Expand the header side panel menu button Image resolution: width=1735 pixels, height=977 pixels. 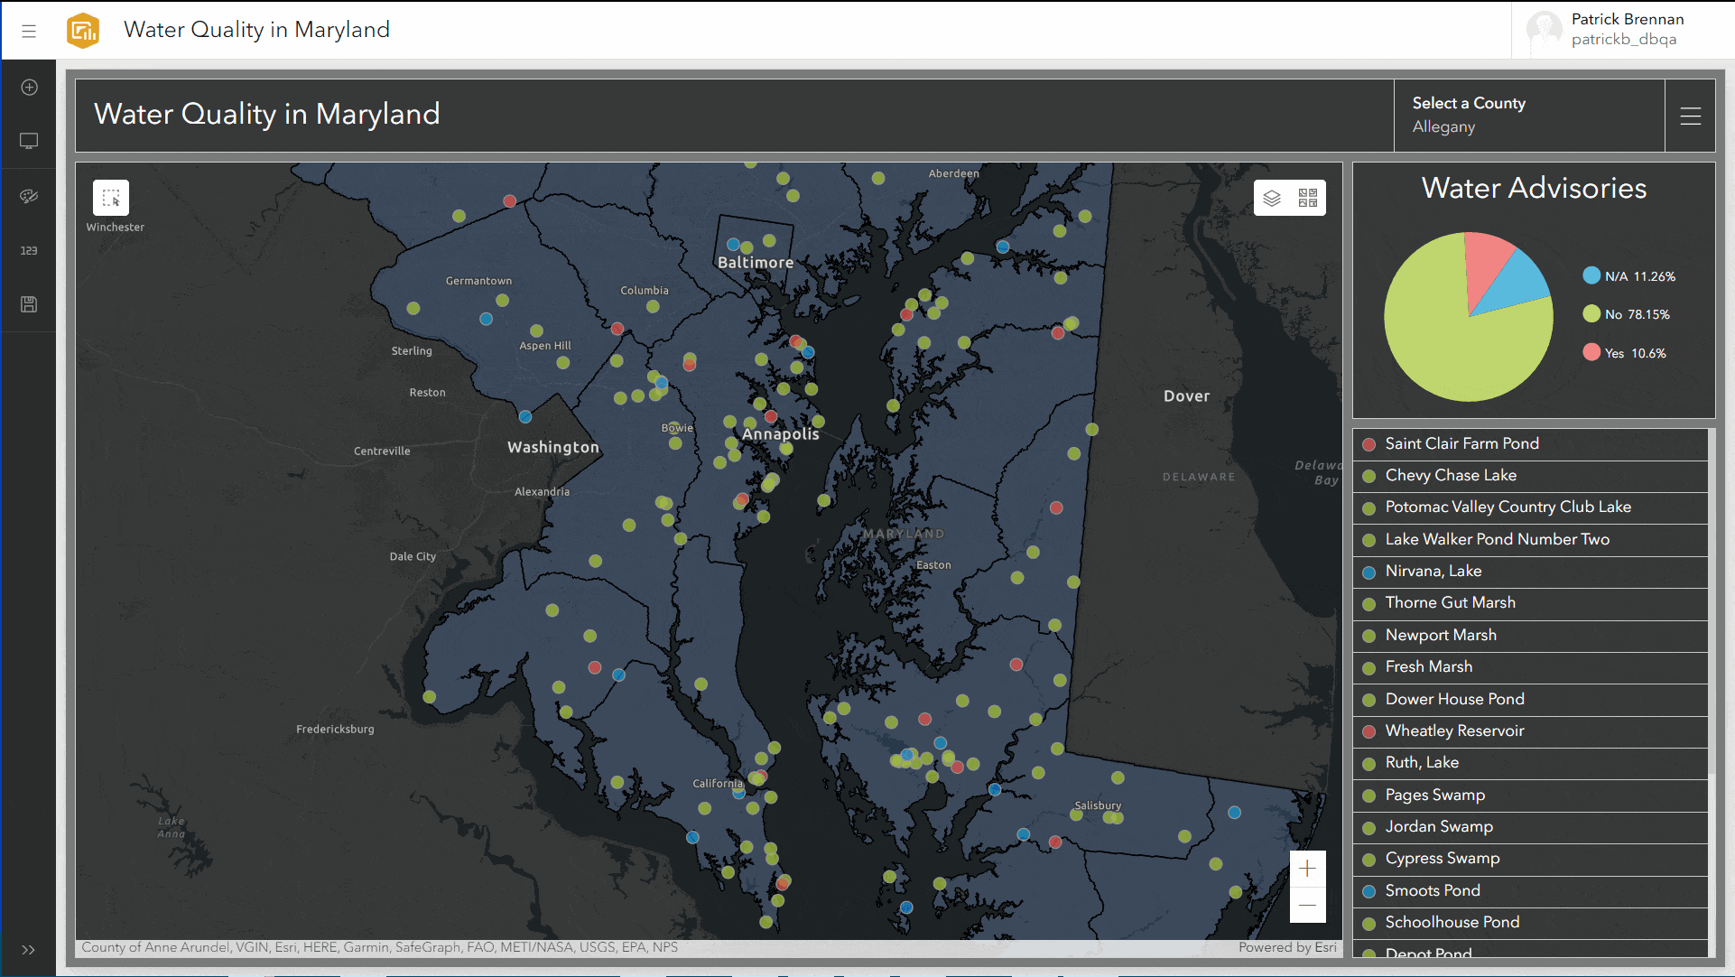(1690, 116)
